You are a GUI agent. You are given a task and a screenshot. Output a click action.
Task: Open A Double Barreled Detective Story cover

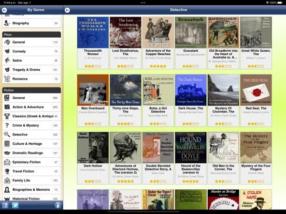[x=158, y=148]
